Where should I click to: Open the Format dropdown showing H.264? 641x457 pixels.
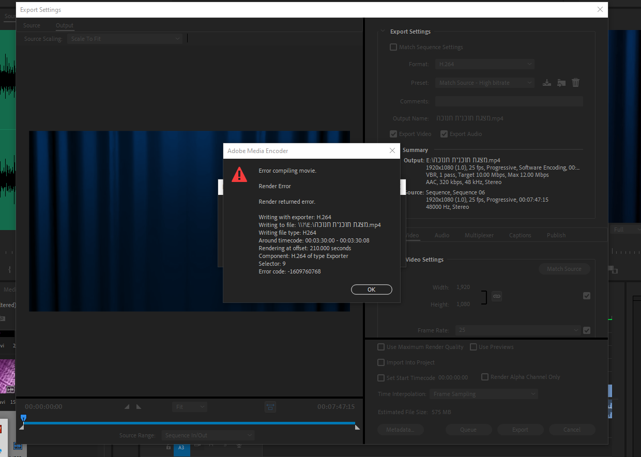click(x=484, y=64)
